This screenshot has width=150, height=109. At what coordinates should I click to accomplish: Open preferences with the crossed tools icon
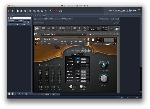[x=30, y=11]
